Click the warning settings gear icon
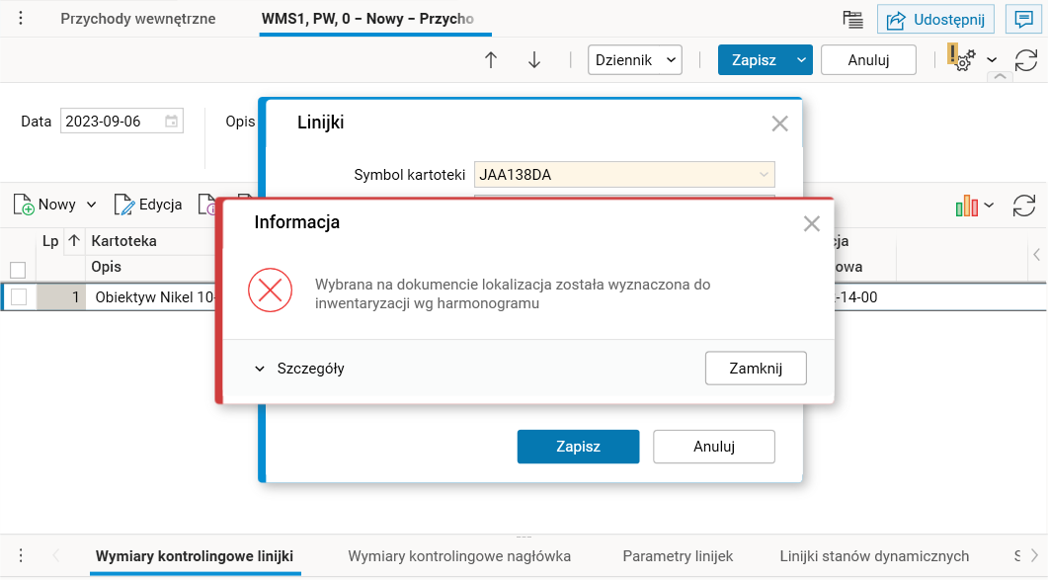Viewport: 1048px width, 580px height. (x=960, y=59)
